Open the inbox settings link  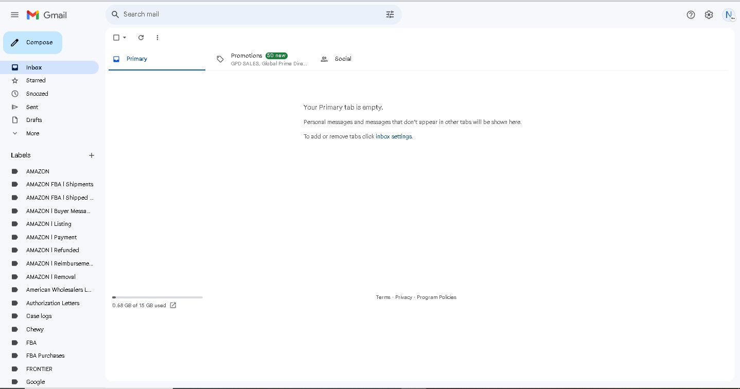click(394, 137)
